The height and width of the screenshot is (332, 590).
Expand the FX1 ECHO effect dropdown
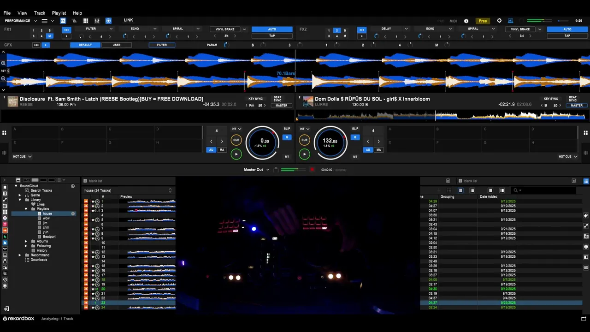(x=154, y=29)
